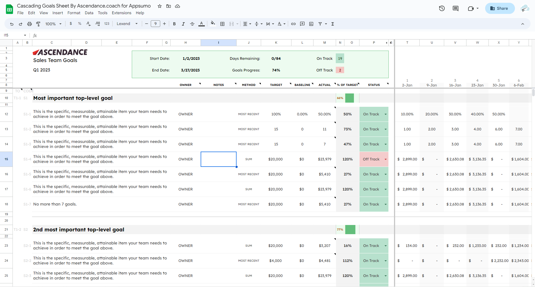Viewport: 535px width, 287px height.
Task: Click the text color underlined A
Action: 201,24
